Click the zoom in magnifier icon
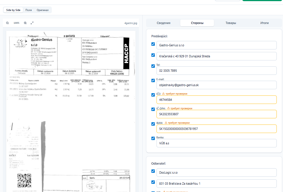 pyautogui.click(x=25, y=23)
